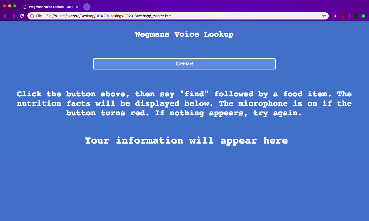Viewport: 369px width, 221px height.
Task: Open the dark green profile avatar
Action: coord(355,16)
